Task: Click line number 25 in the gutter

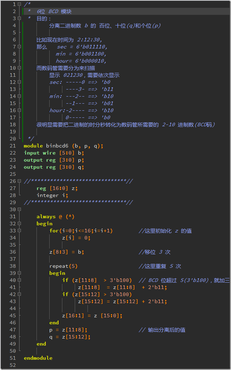Action: 13,174
